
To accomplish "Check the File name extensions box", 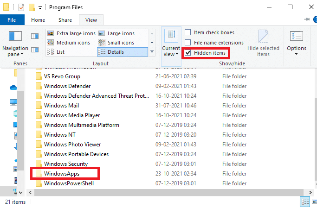I will (188, 43).
